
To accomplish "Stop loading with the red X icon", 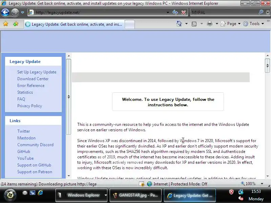I will (184, 13).
